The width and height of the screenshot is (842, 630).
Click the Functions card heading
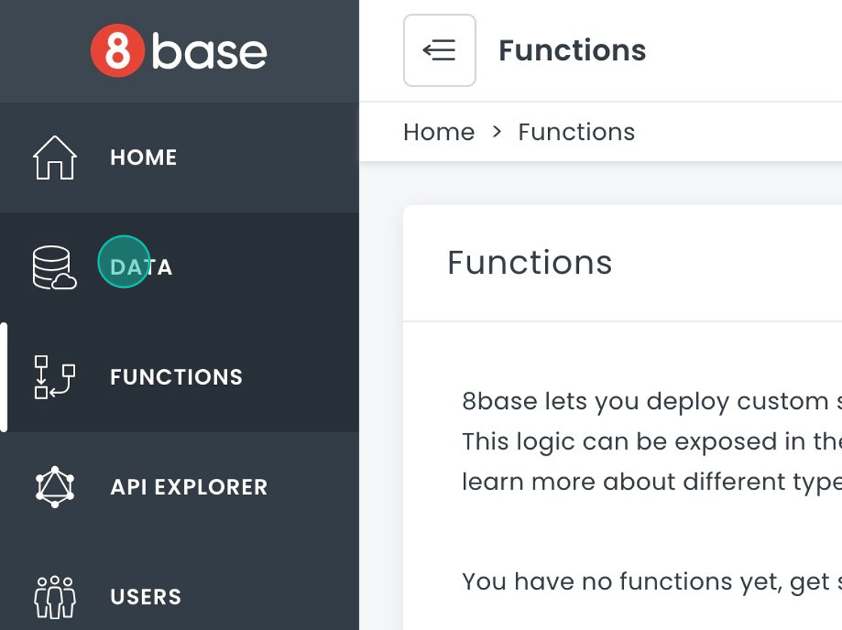coord(530,263)
